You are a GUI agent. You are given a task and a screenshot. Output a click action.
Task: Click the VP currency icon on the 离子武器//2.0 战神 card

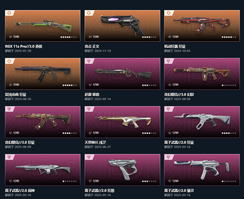[x=11, y=181]
